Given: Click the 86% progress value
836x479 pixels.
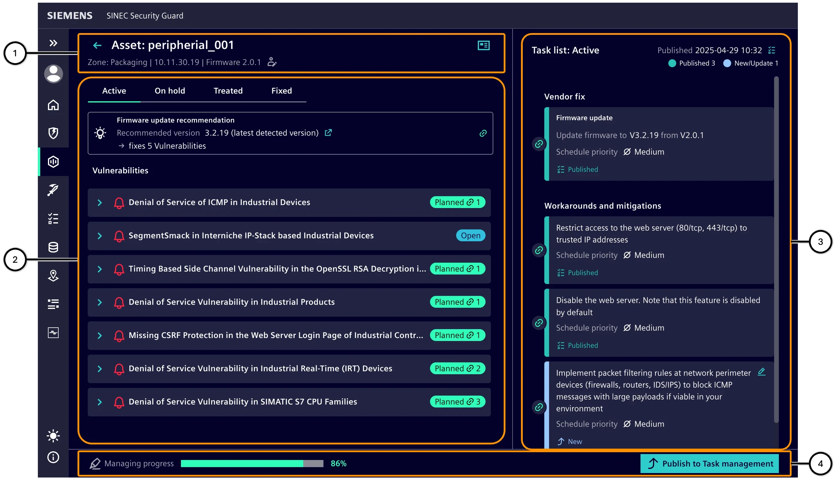Looking at the screenshot, I should pos(338,464).
